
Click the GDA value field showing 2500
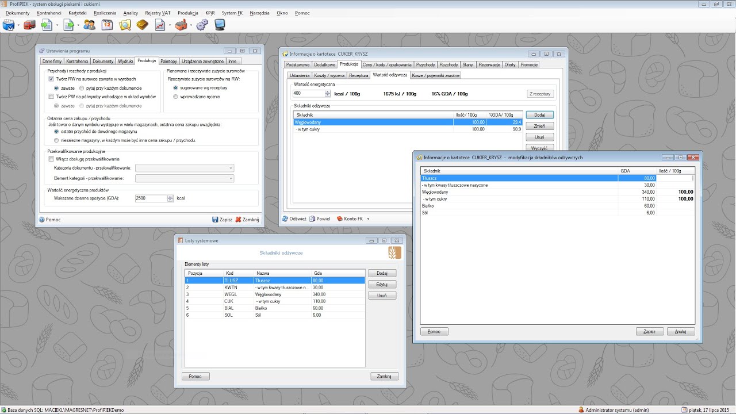click(151, 198)
